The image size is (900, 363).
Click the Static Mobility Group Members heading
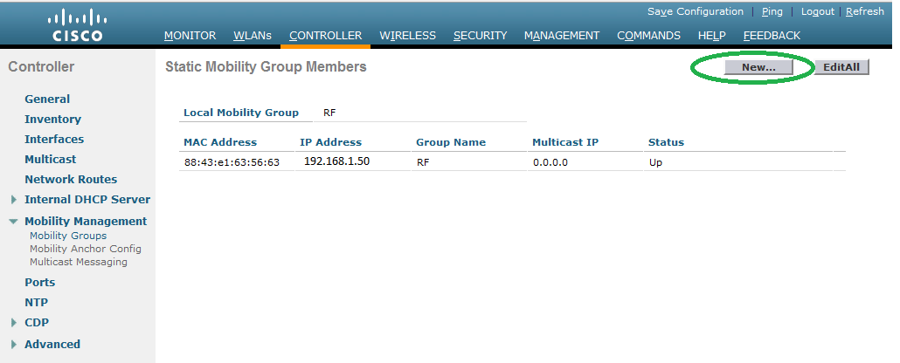(266, 66)
